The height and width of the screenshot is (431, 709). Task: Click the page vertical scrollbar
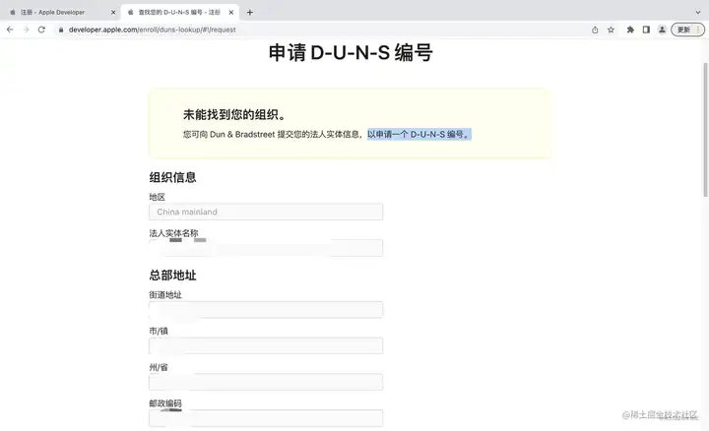tap(705, 130)
